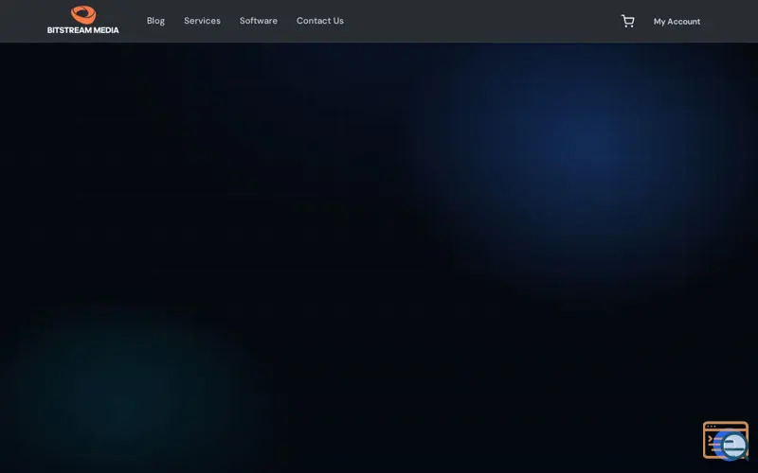
Task: Open the Services menu item
Action: 202,21
